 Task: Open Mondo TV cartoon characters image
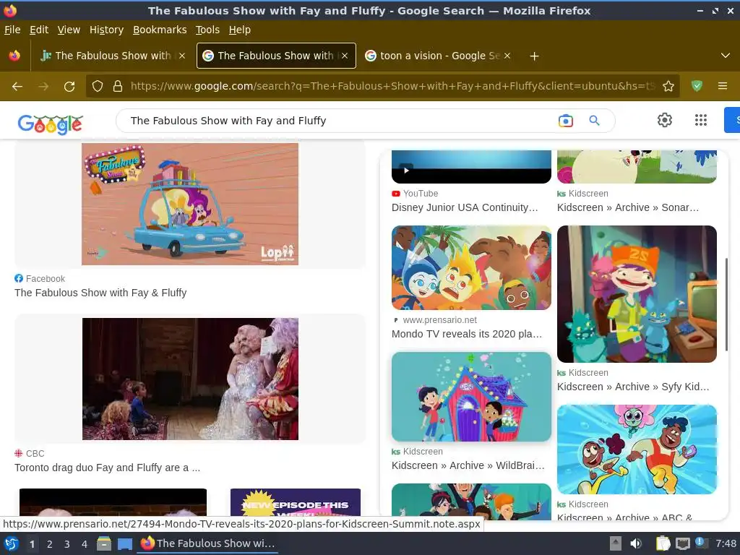click(471, 267)
